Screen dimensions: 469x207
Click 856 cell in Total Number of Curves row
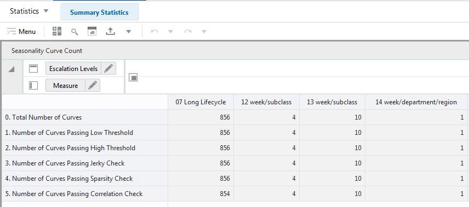tap(201, 117)
